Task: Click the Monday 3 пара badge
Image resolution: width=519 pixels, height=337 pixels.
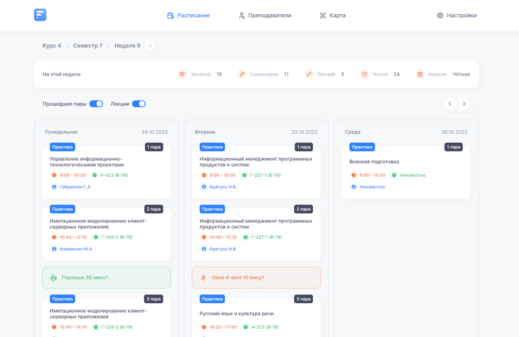Action: tap(154, 299)
